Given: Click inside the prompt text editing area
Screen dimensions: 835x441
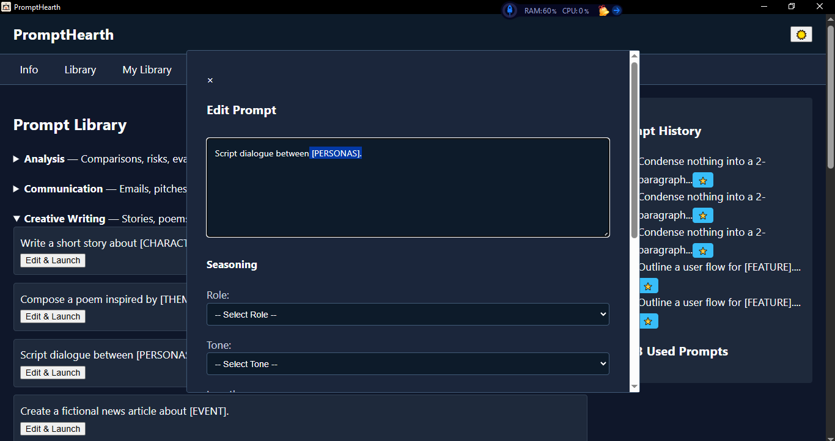Looking at the screenshot, I should (408, 188).
